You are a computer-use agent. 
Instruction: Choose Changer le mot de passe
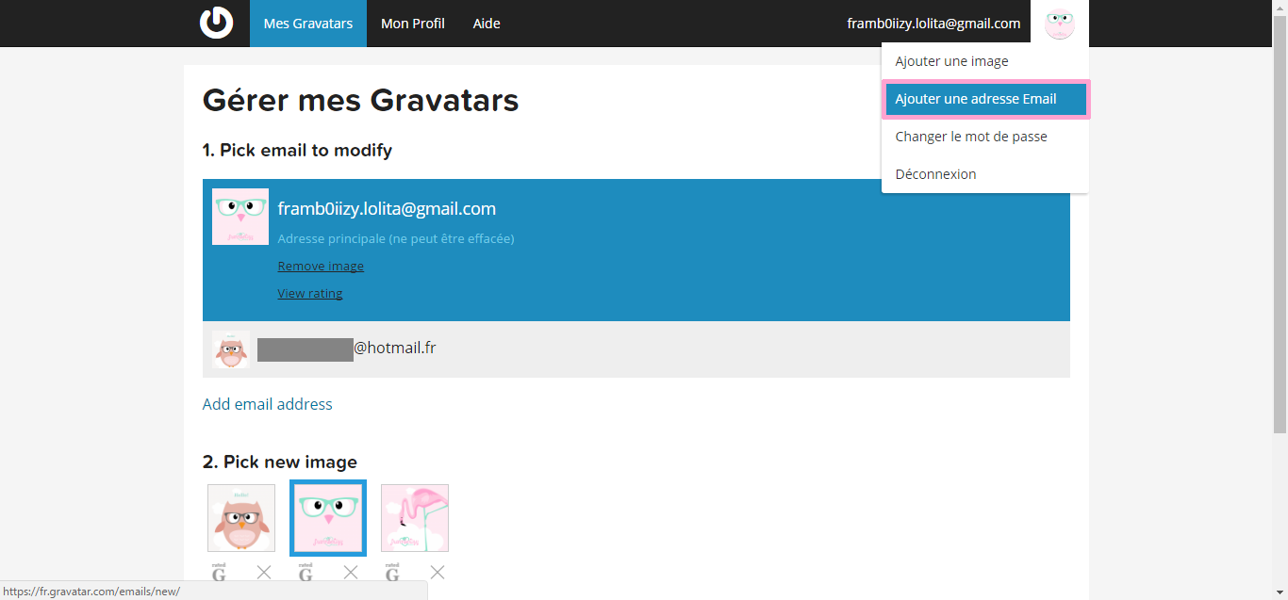pos(985,137)
